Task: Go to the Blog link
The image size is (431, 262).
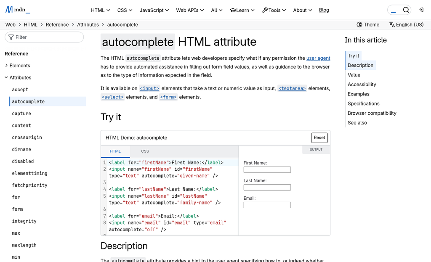Action: tap(324, 10)
